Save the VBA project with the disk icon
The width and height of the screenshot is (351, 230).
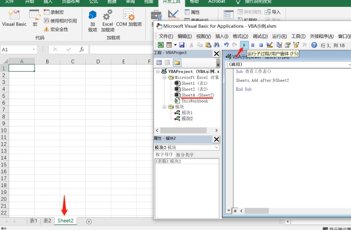[x=182, y=45]
